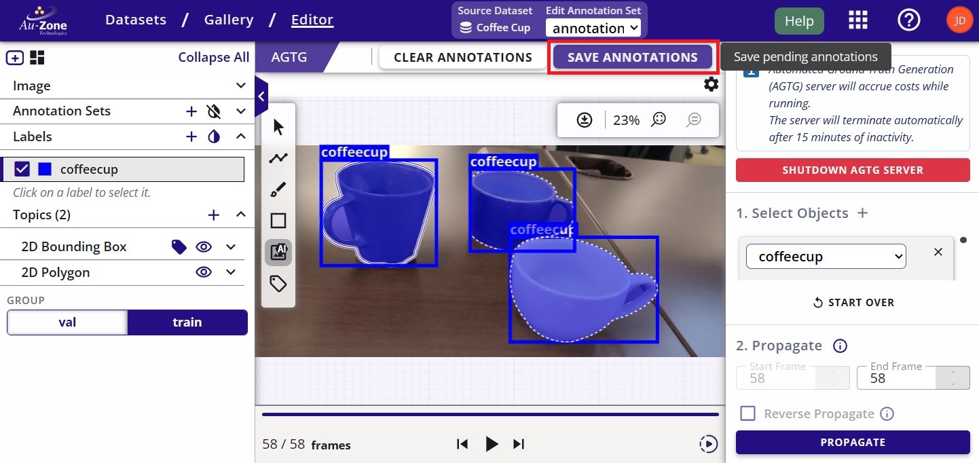Go to Datasets in the breadcrumb
979x463 pixels.
136,20
